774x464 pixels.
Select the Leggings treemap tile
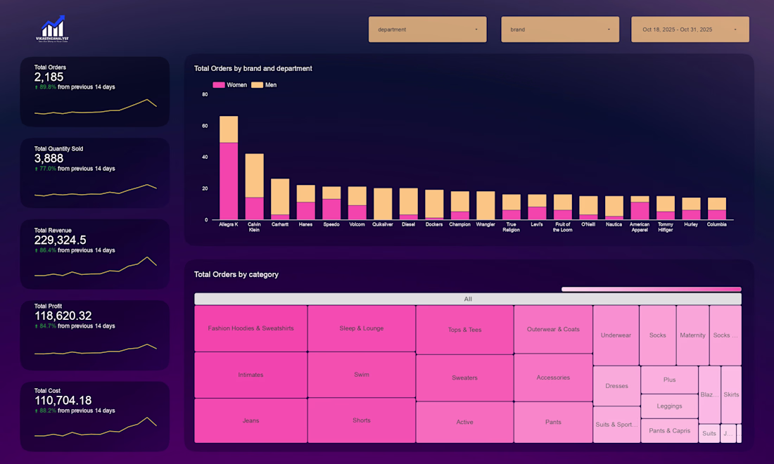click(x=669, y=406)
